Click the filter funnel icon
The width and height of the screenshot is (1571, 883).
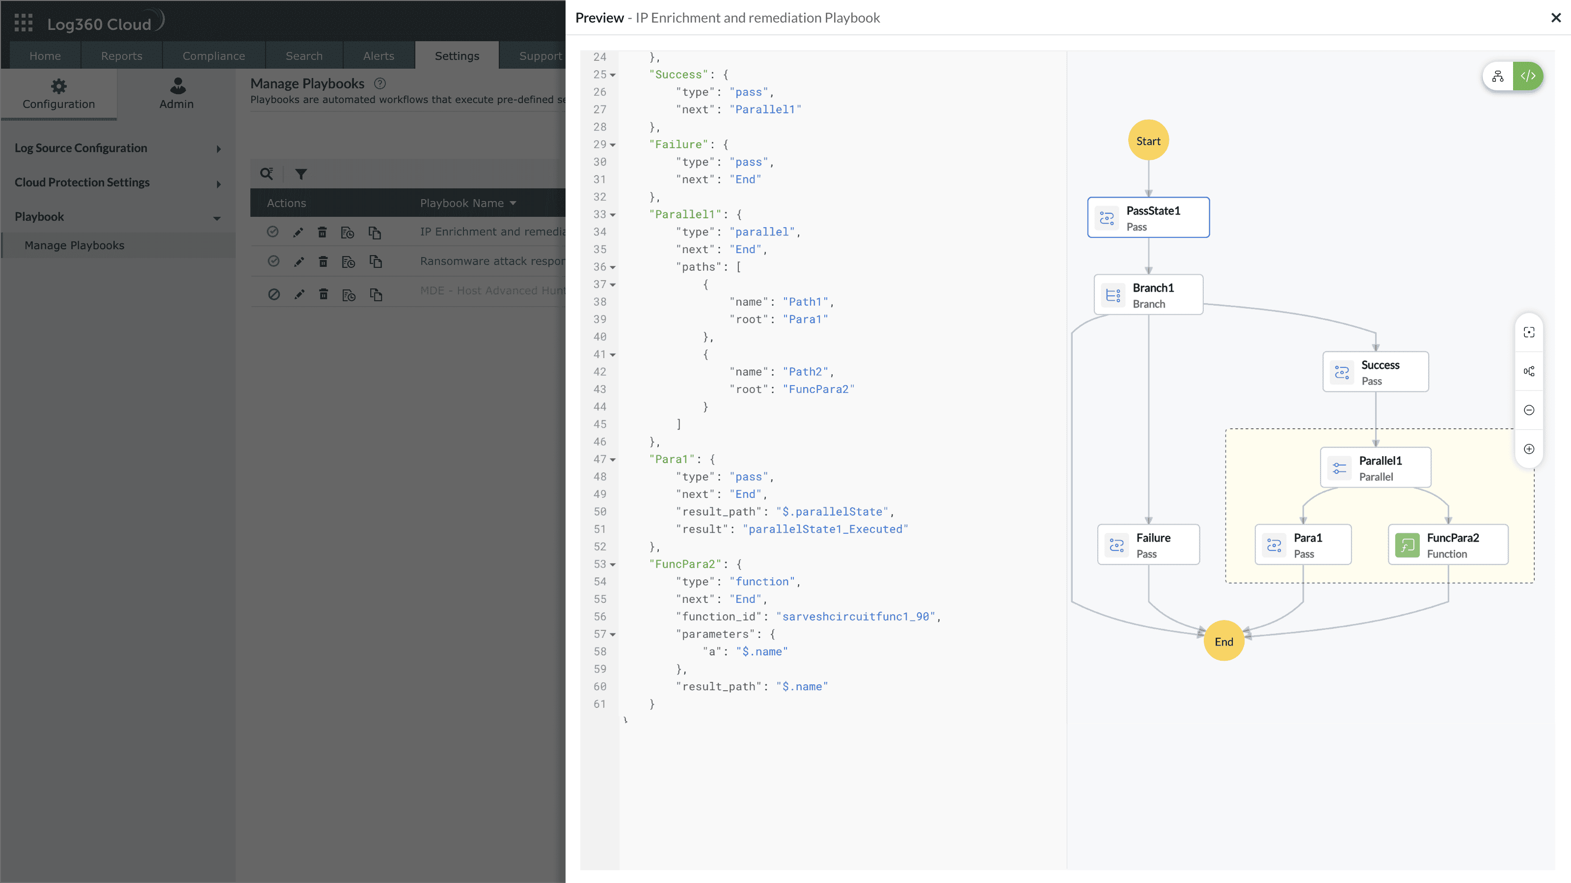[x=300, y=174]
